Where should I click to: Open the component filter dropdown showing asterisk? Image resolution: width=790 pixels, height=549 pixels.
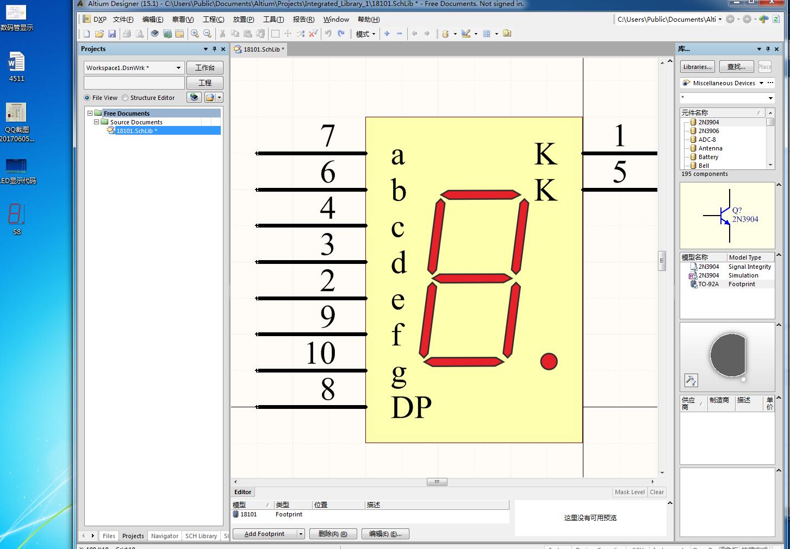point(770,98)
